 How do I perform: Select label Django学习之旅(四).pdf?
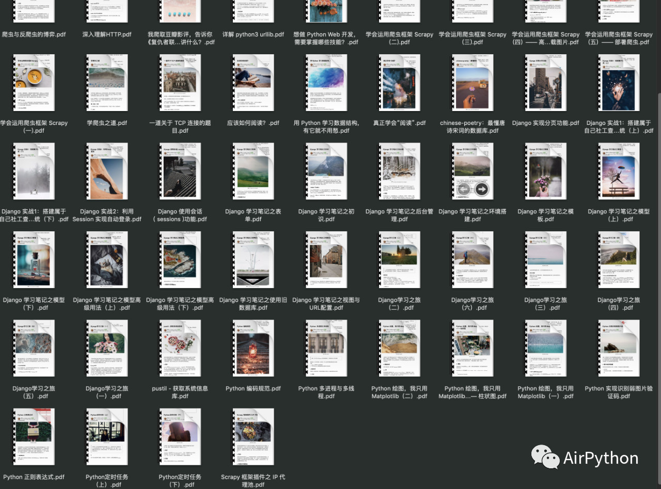pos(619,304)
